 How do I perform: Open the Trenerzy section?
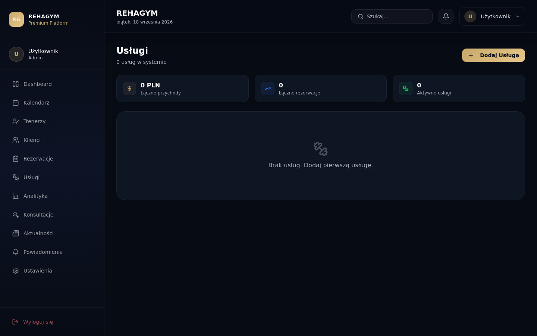[x=52, y=121]
